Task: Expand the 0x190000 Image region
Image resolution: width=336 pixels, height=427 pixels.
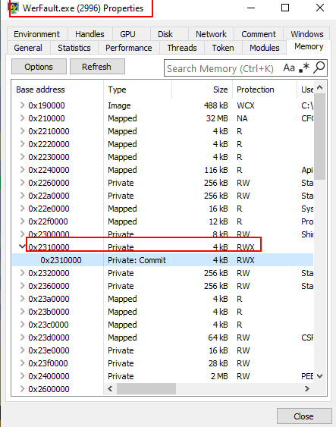Action: (22, 105)
